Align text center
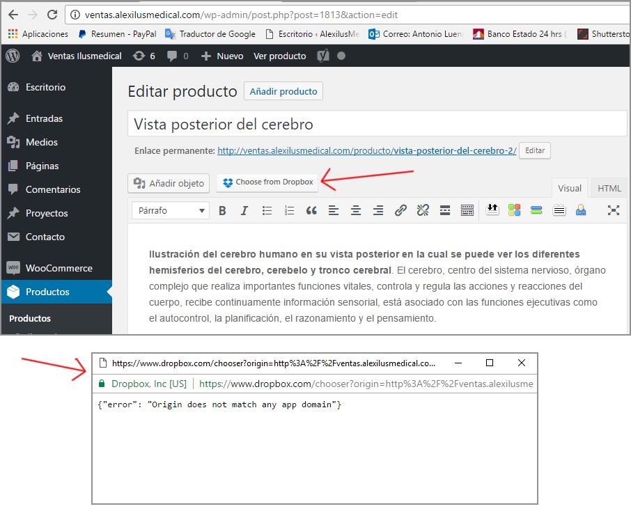The height and width of the screenshot is (527, 631). click(356, 210)
